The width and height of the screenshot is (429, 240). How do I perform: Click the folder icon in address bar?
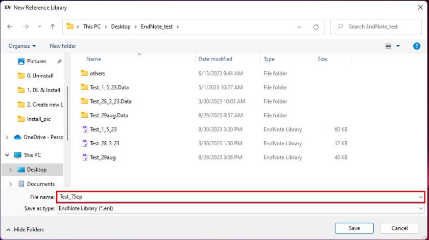(x=70, y=26)
